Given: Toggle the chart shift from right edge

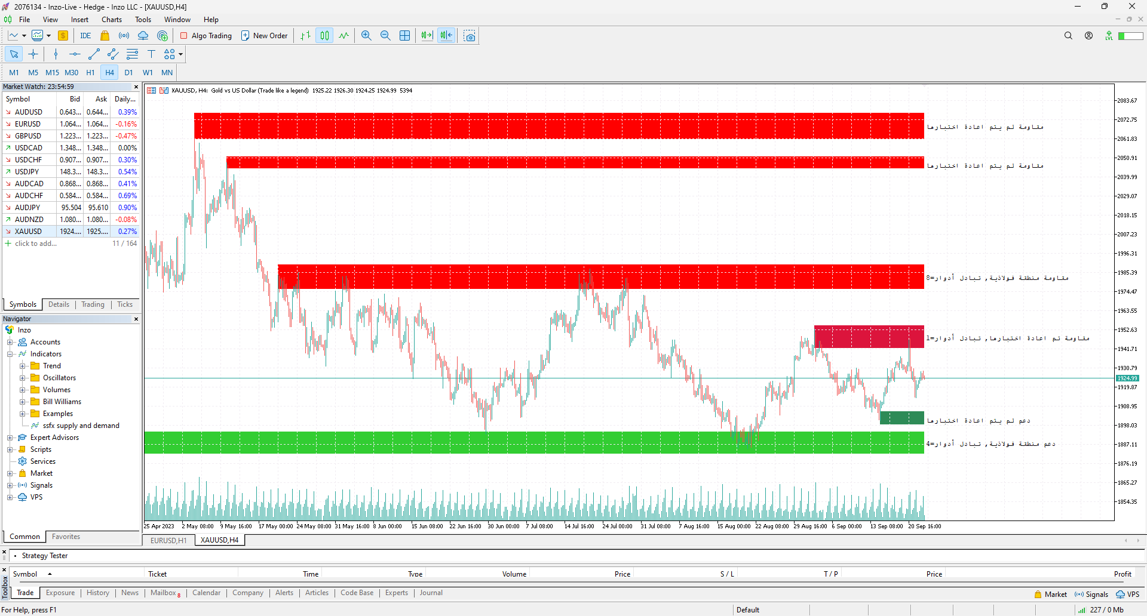Looking at the screenshot, I should coord(446,35).
